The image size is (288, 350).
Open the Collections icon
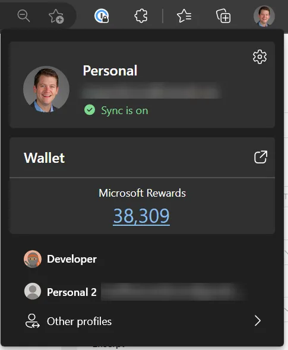coord(223,16)
